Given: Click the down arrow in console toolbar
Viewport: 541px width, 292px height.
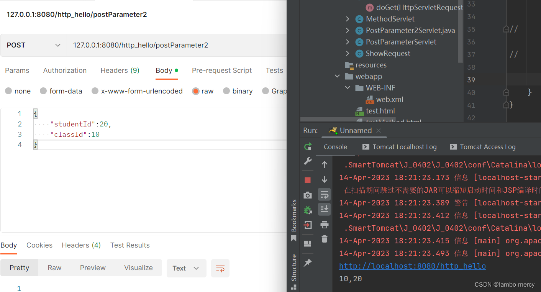Looking at the screenshot, I should click(x=325, y=179).
